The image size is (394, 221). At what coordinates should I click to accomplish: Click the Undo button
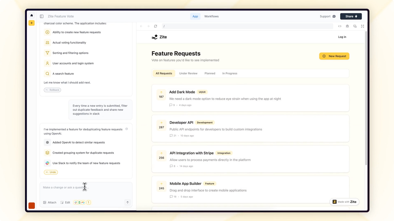point(51,172)
